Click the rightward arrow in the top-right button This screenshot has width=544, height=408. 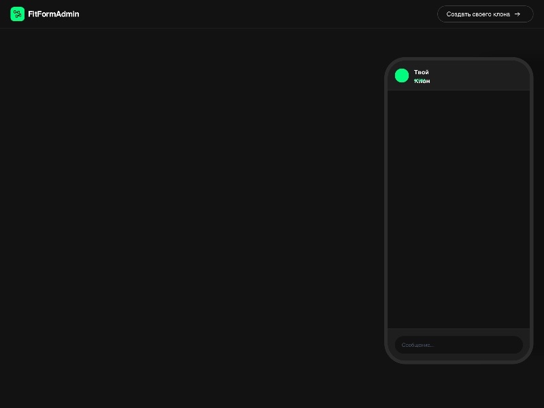coord(517,14)
